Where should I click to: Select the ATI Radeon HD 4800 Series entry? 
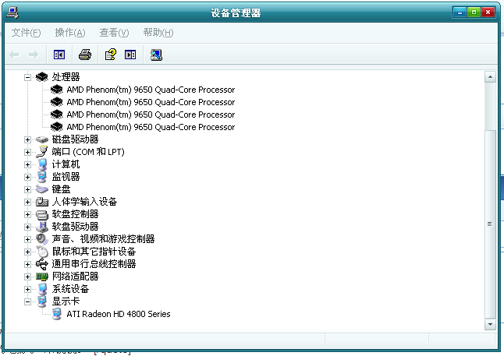[x=119, y=314]
